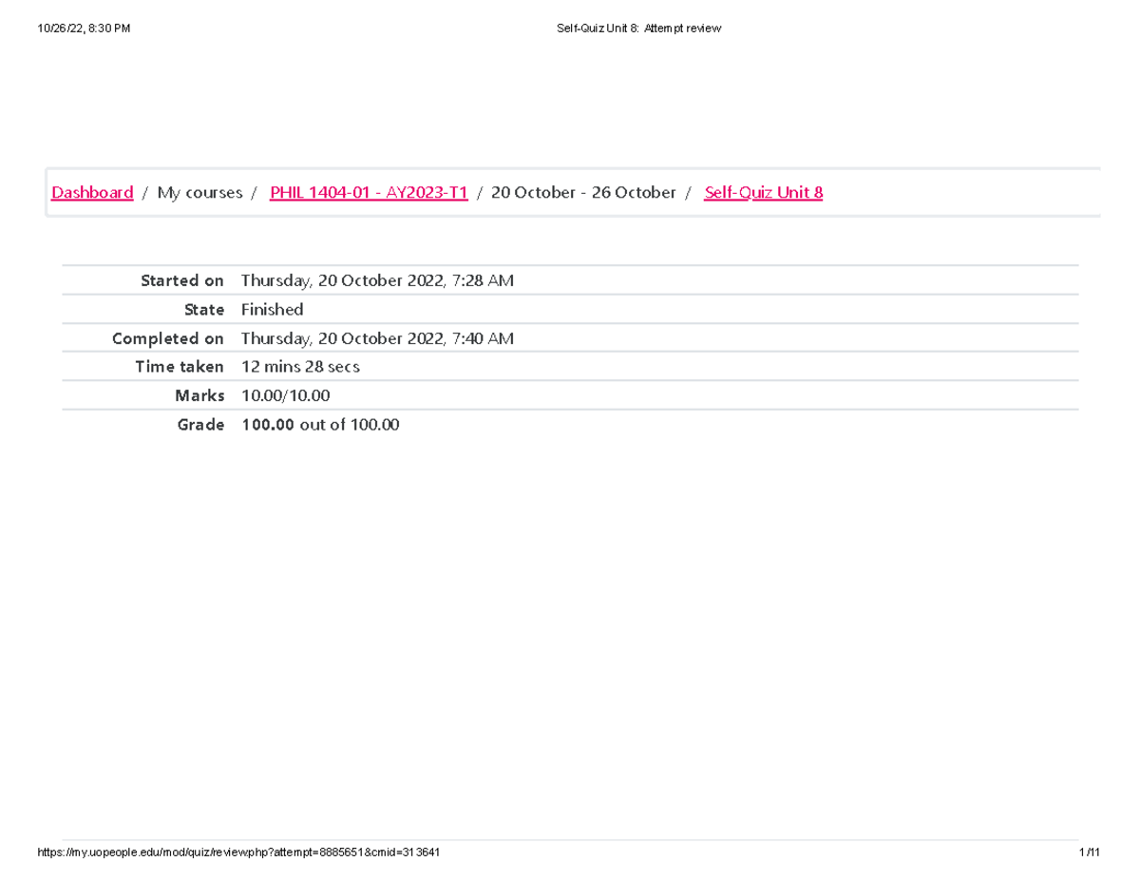This screenshot has height=881, width=1140.
Task: Click the Attempt review title text
Action: click(683, 28)
